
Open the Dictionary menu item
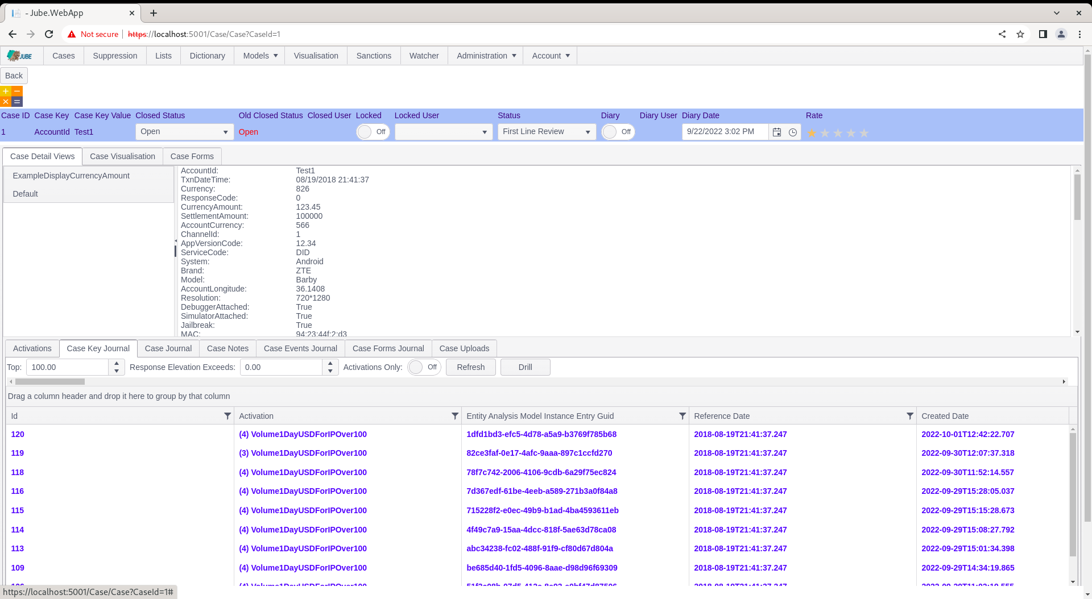tap(207, 56)
